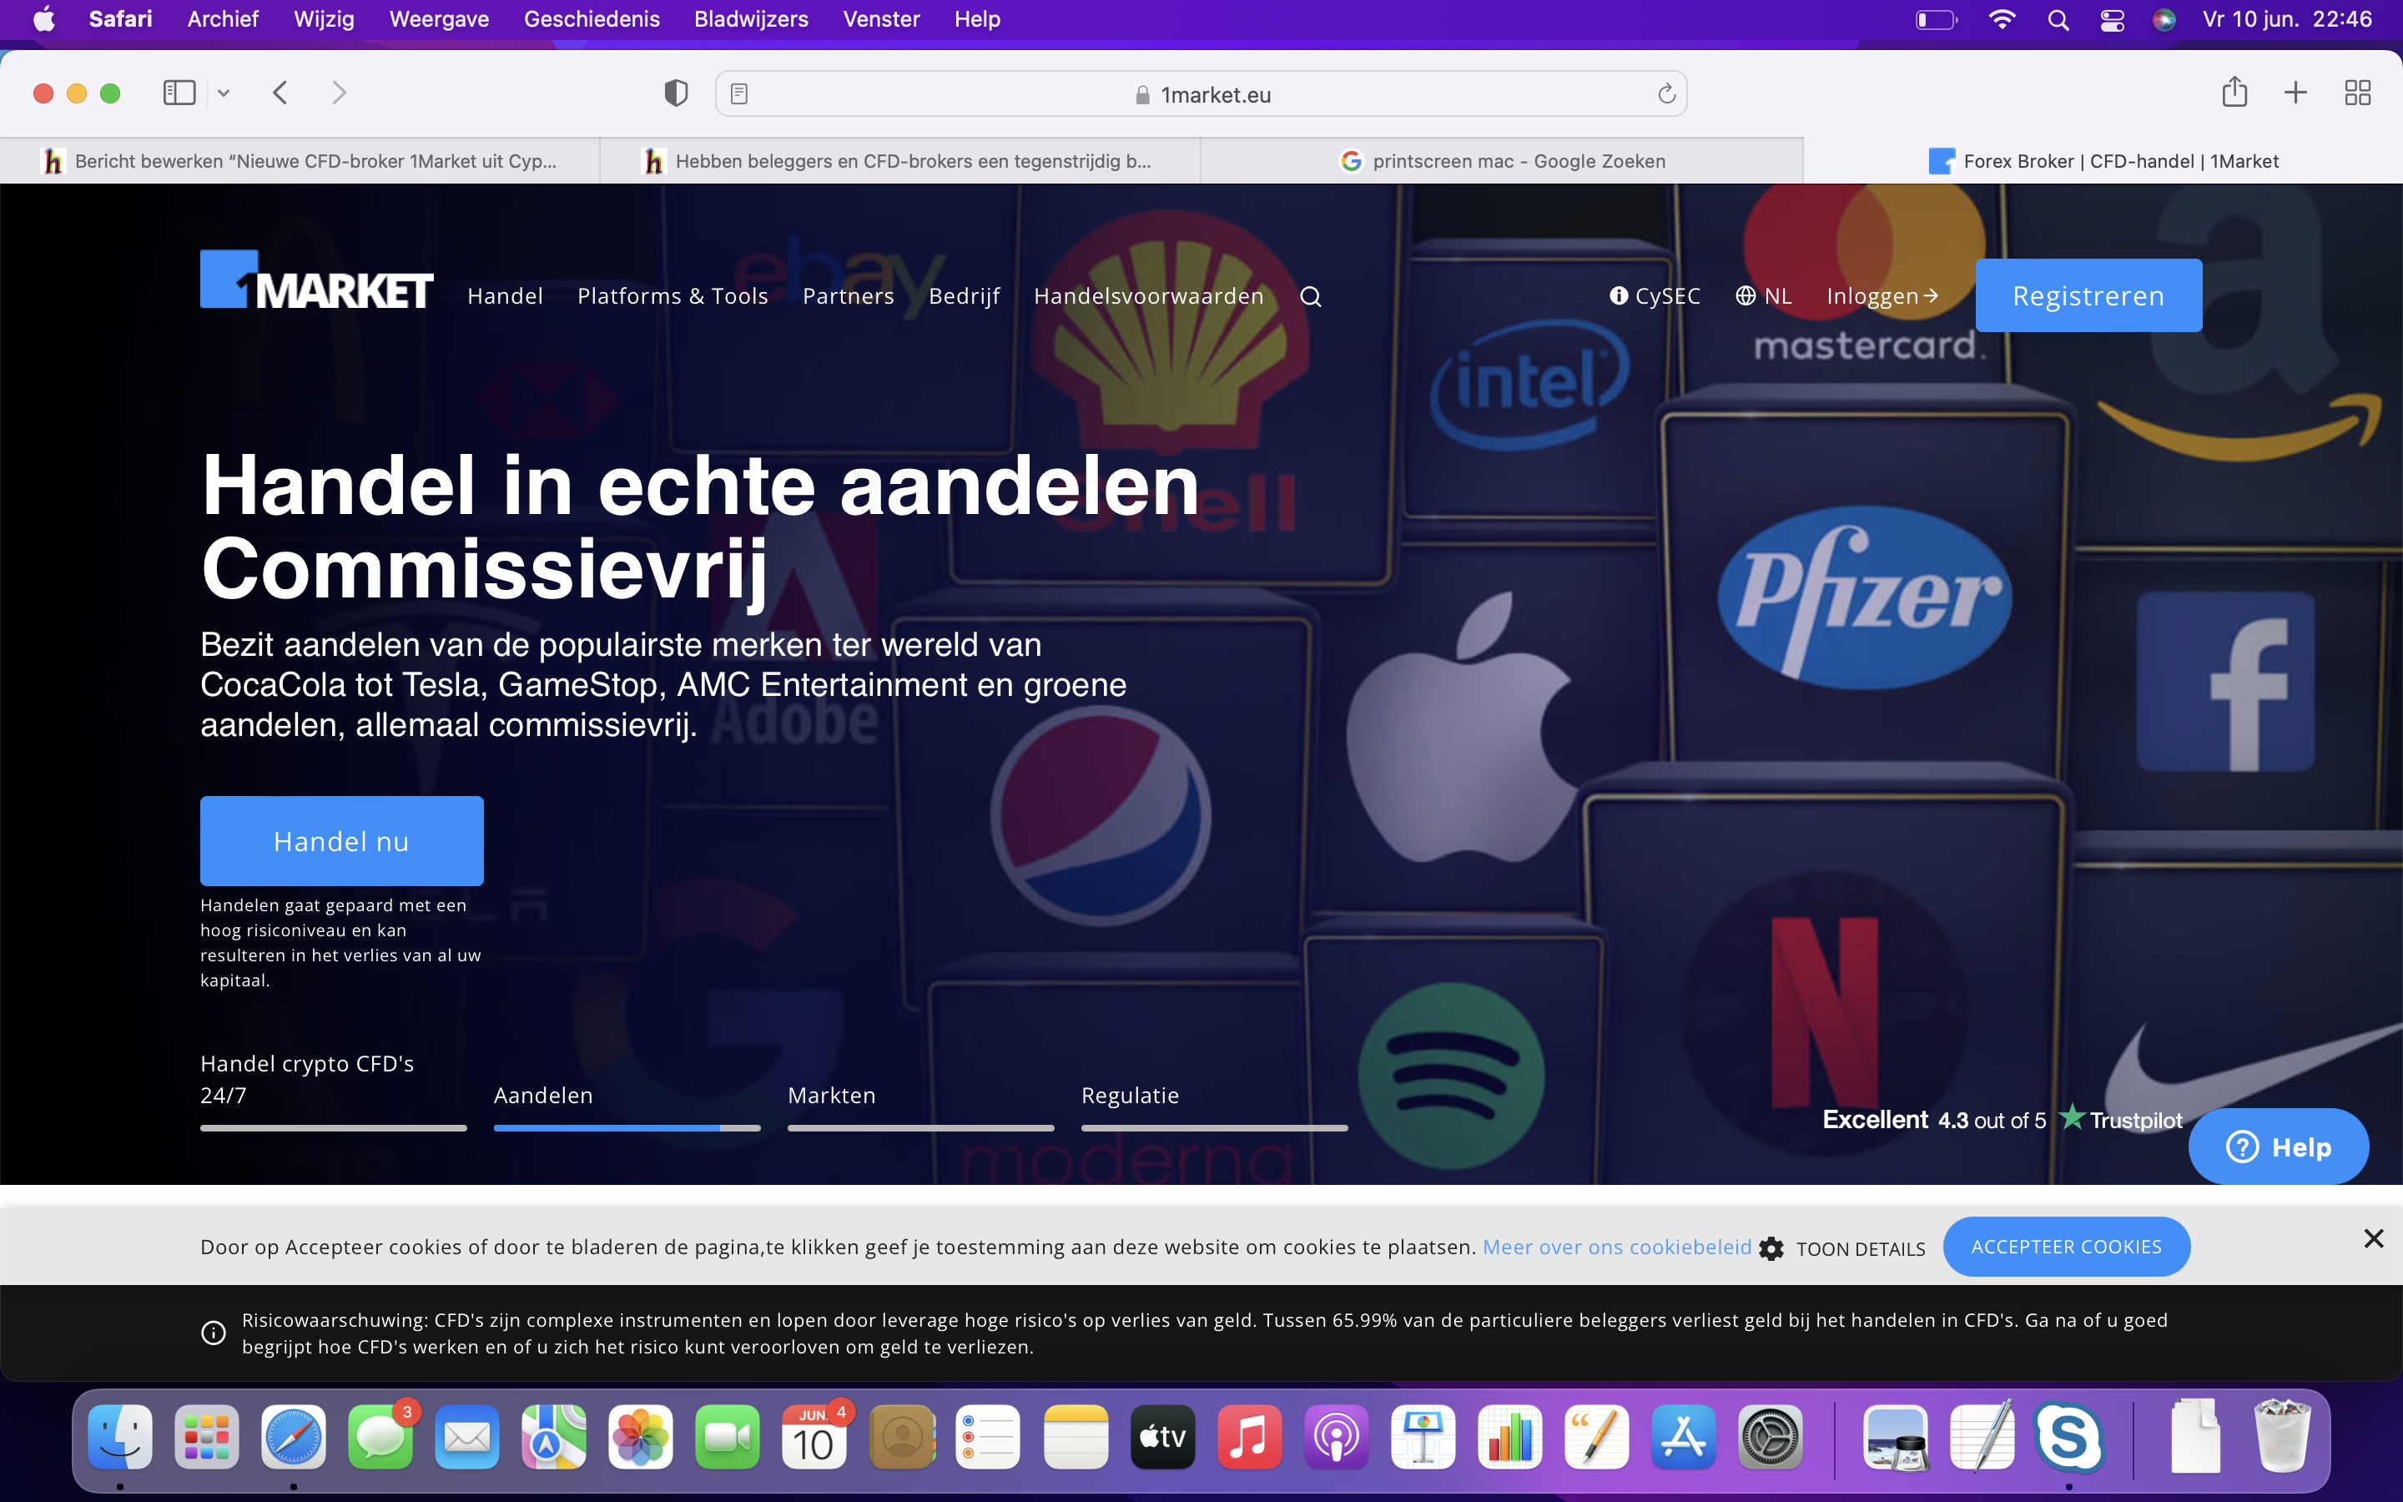Click the cookie settings gear icon
Viewport: 2403px width, 1502px height.
pos(1771,1248)
